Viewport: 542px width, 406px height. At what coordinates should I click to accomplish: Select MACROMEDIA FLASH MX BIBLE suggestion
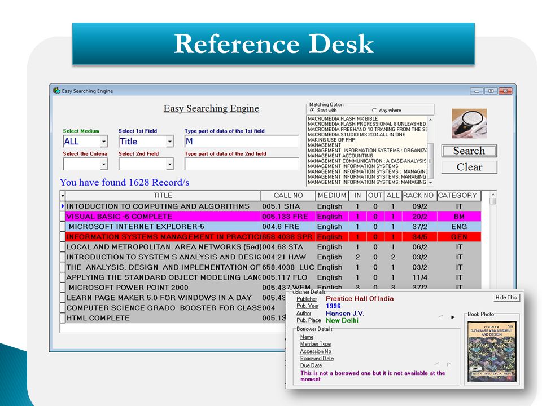343,119
